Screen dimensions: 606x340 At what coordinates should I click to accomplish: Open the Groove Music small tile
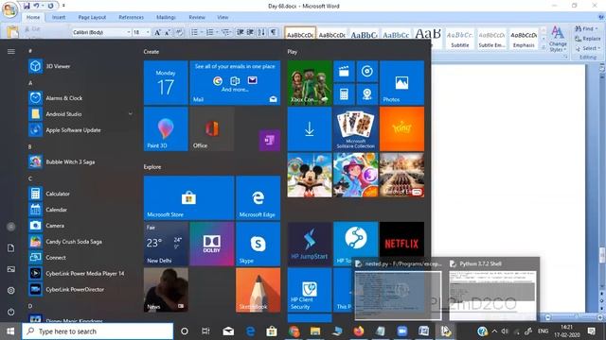(367, 72)
